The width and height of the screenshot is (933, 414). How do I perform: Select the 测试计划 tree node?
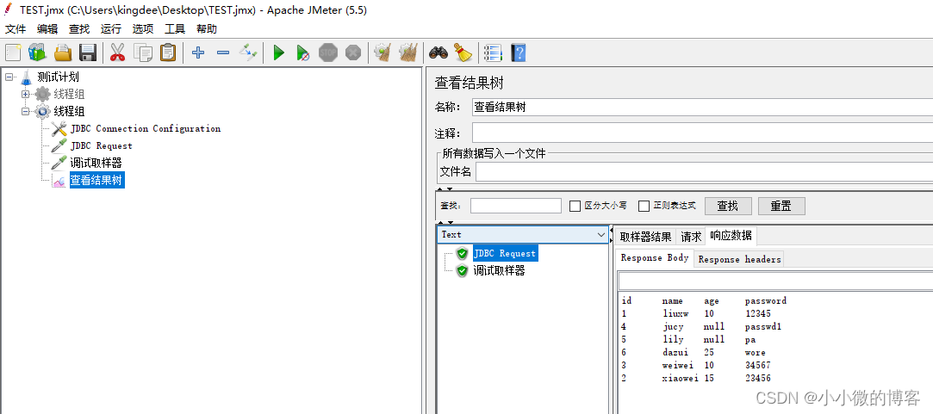point(58,77)
